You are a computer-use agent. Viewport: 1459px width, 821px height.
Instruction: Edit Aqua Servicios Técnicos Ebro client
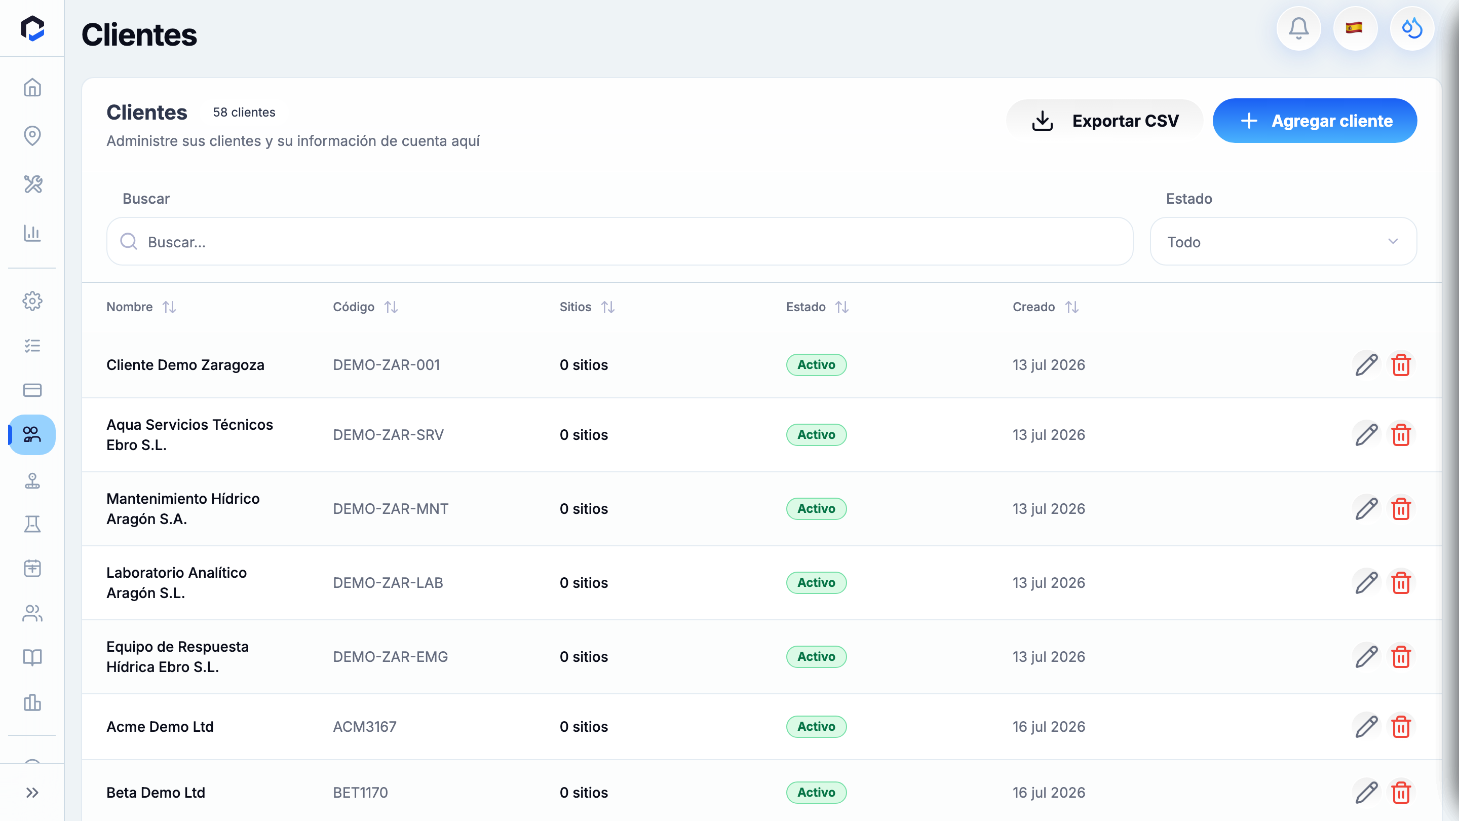coord(1366,435)
